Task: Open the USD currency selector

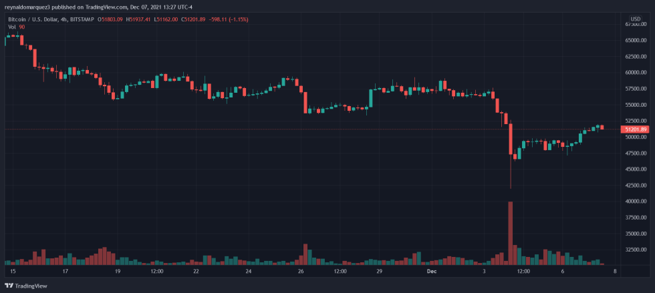Action: pos(636,19)
